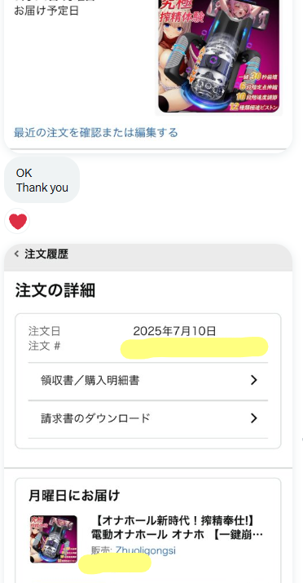The image size is (303, 583).
Task: Open the 最近の注文を確認または編集する link
Action: [x=96, y=132]
